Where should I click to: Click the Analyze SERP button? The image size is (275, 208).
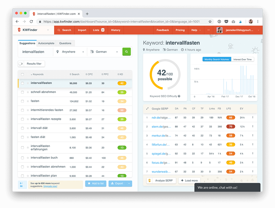161,180
